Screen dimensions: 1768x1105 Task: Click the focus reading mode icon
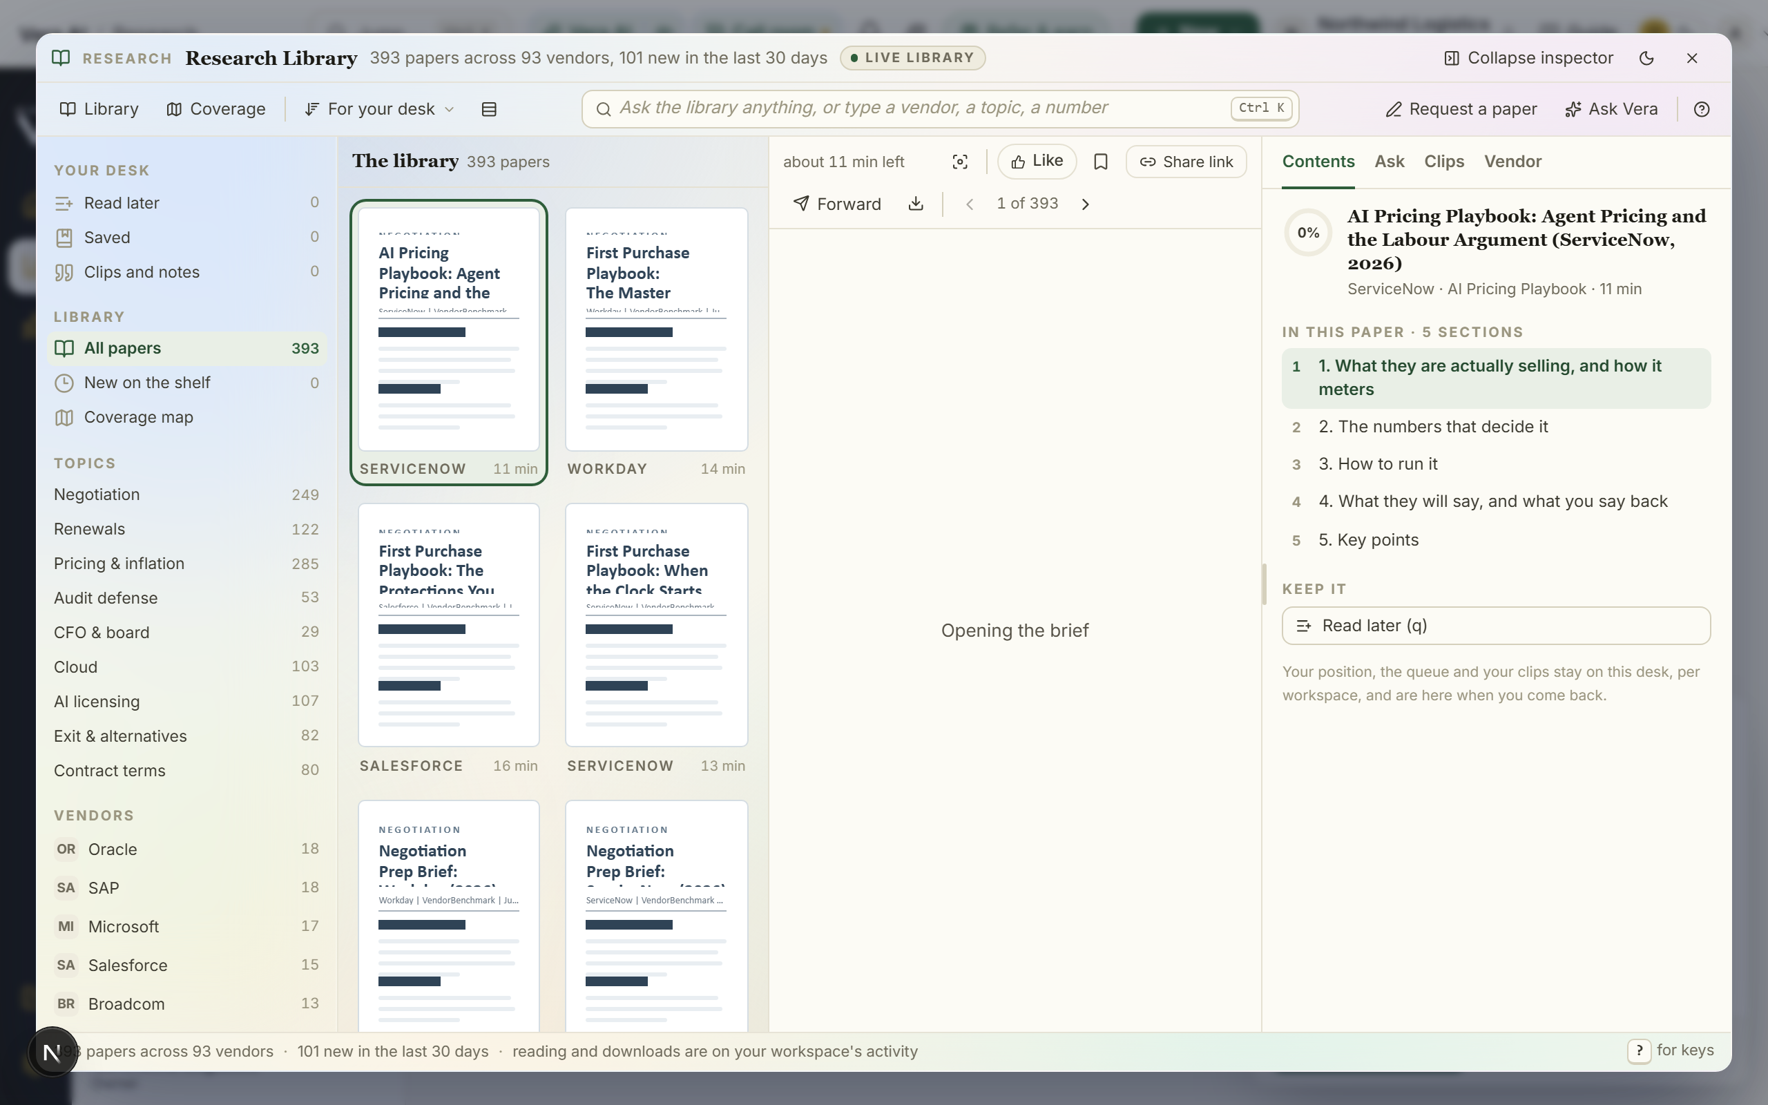pyautogui.click(x=960, y=162)
